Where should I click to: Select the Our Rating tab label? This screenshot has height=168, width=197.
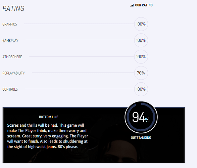coord(144,5)
